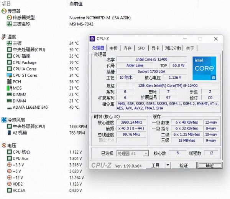Viewport: 230px width, 199px height.
Task: Switch to the 显卡 tab
Action: (x=156, y=48)
